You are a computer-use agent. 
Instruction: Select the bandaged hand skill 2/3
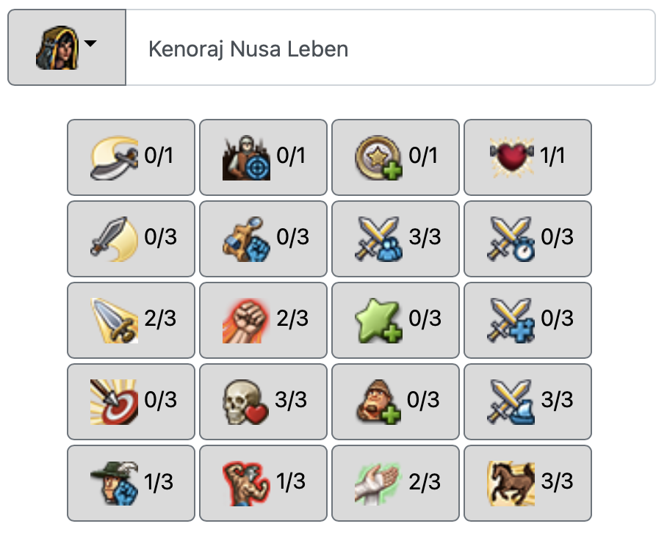tap(395, 482)
